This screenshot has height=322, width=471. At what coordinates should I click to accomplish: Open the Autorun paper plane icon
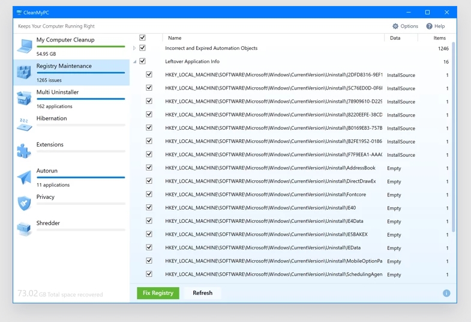click(x=24, y=177)
